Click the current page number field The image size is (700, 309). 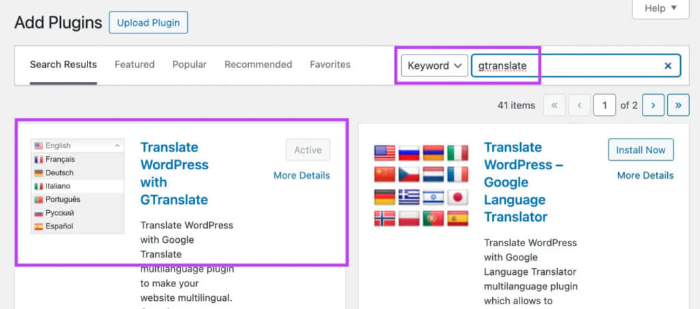tap(604, 106)
